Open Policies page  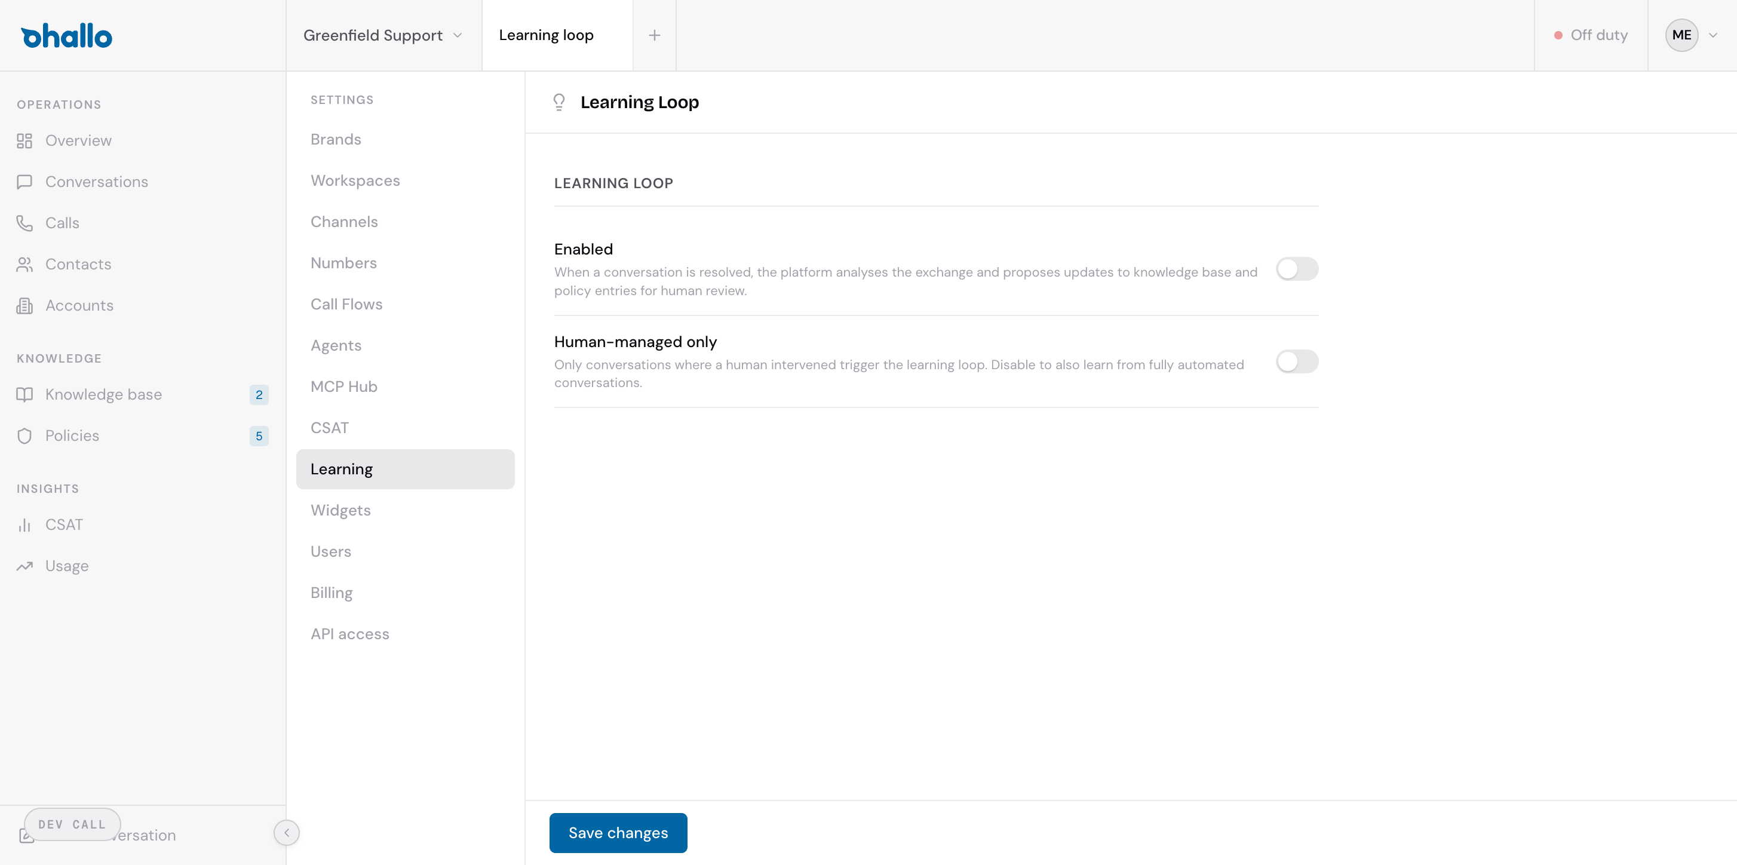click(72, 435)
